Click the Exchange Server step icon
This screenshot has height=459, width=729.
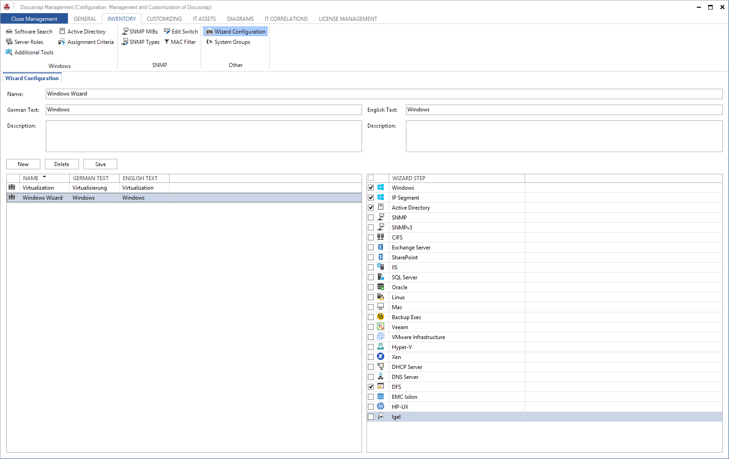click(381, 247)
